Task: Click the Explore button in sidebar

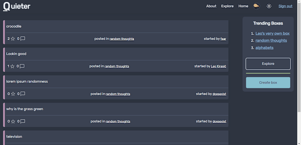Action: 268,64
